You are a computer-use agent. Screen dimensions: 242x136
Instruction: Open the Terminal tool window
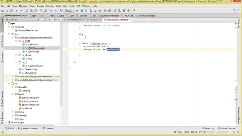click(48, 128)
